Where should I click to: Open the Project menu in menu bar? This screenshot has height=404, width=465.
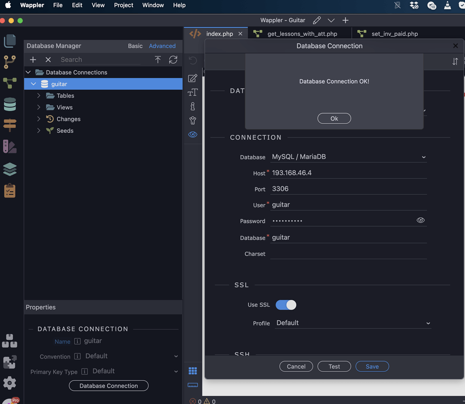click(x=124, y=5)
